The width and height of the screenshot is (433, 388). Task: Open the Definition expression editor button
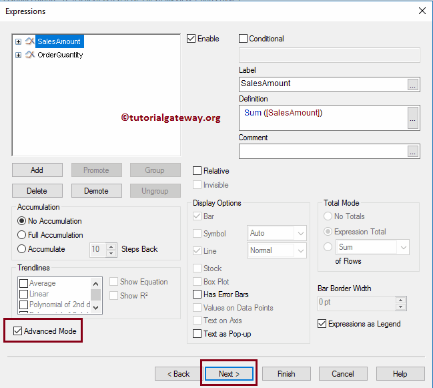point(413,118)
